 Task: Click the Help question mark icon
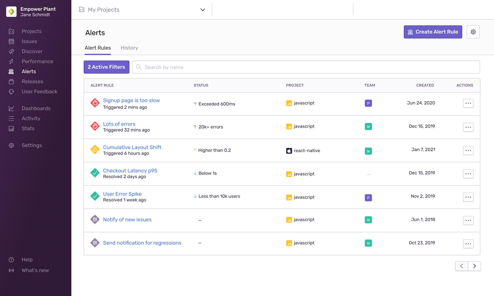click(11, 260)
